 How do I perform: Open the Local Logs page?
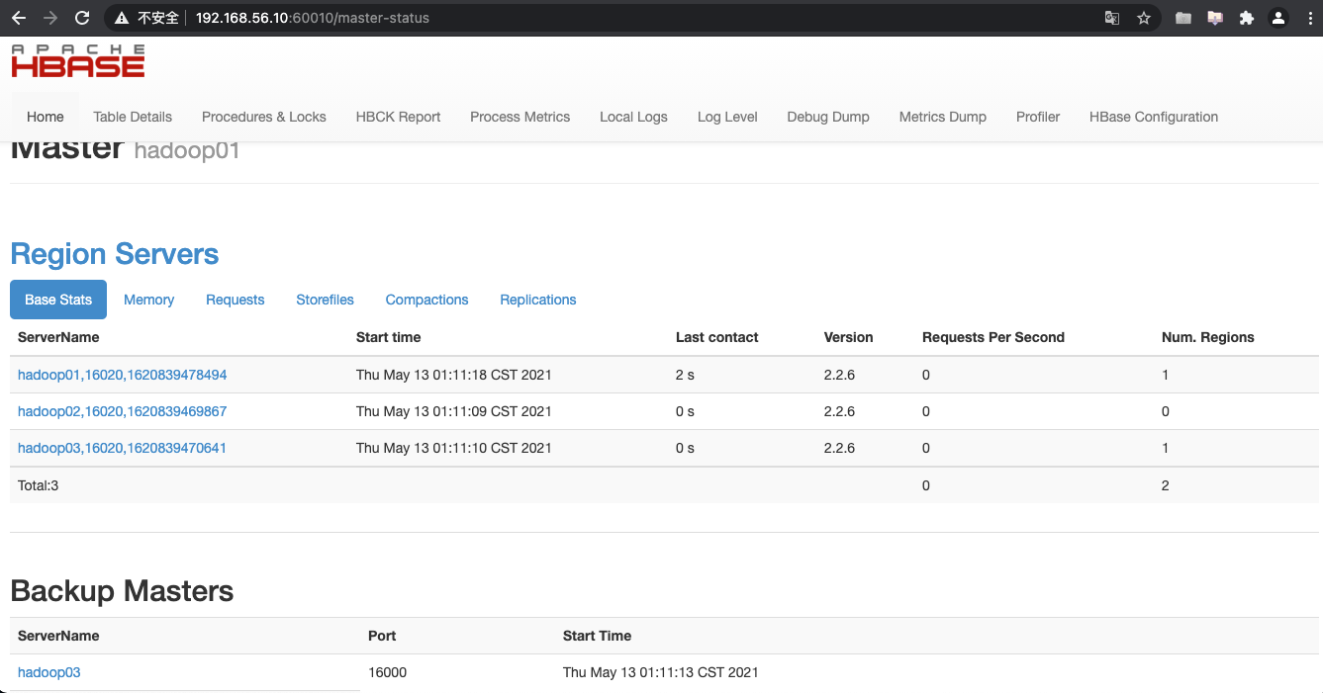(x=633, y=117)
